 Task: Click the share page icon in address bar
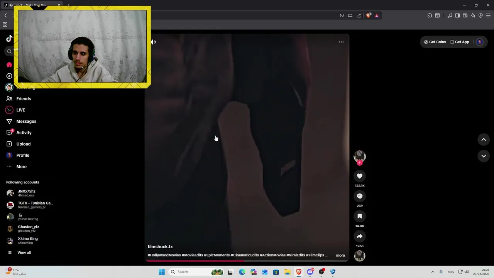point(359,15)
